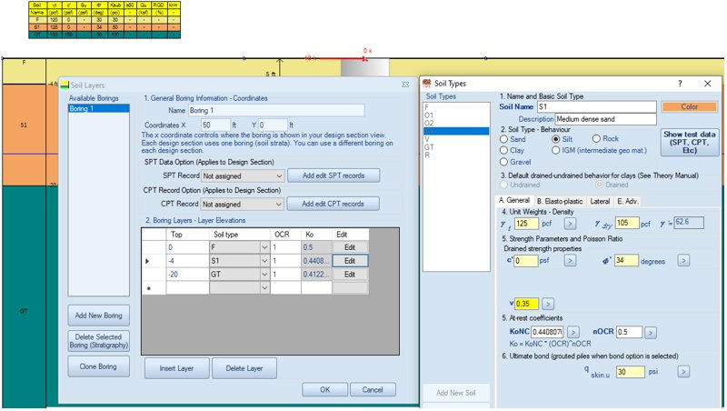Viewport: 727px width, 411px height.
Task: Click the Clone Boring button
Action: 98,366
